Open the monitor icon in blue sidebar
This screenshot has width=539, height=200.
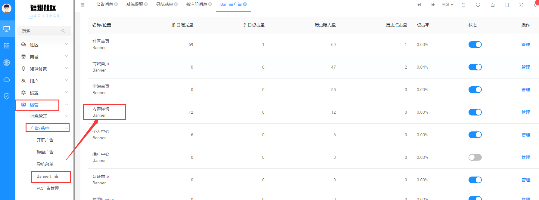tap(7, 29)
